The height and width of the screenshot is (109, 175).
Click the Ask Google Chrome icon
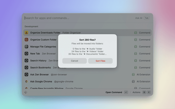point(27,81)
